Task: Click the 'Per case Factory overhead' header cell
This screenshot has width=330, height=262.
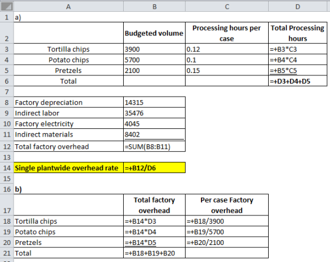Action: (x=227, y=205)
